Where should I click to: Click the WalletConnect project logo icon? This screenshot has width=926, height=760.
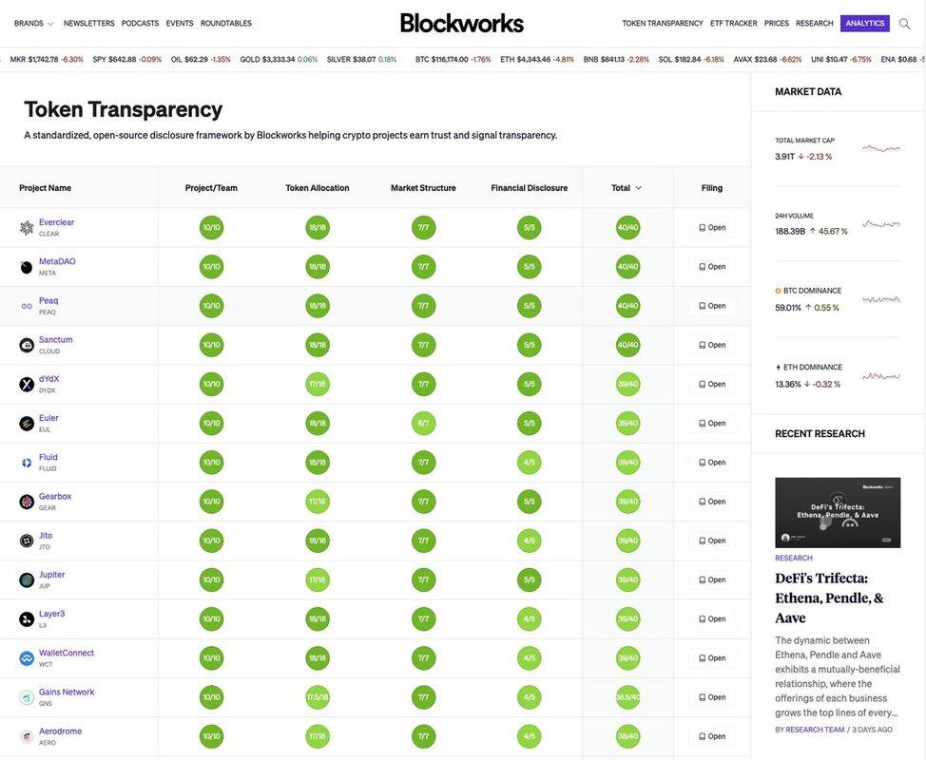coord(27,658)
